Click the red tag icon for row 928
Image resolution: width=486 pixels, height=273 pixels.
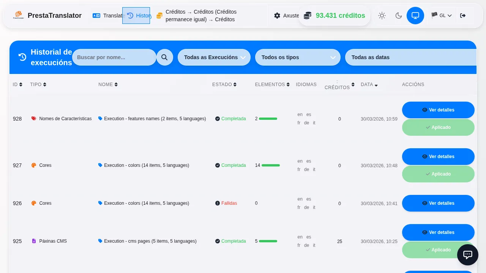pos(34,119)
